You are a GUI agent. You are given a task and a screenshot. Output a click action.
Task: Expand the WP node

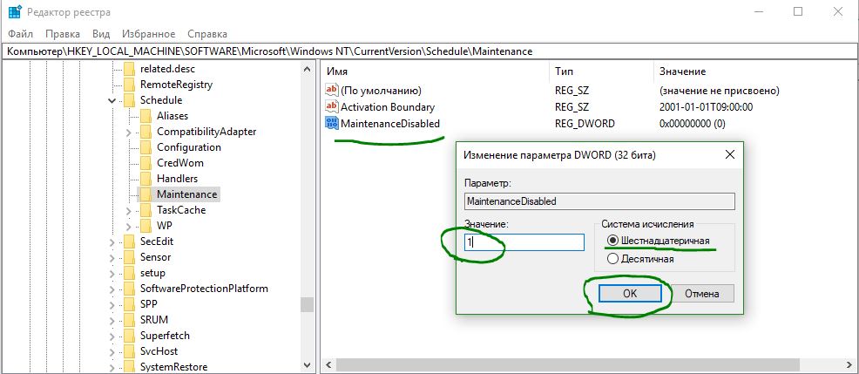click(129, 226)
